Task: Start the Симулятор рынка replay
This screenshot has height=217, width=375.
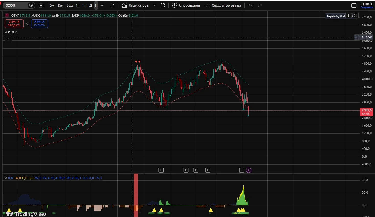Action: pyautogui.click(x=223, y=5)
